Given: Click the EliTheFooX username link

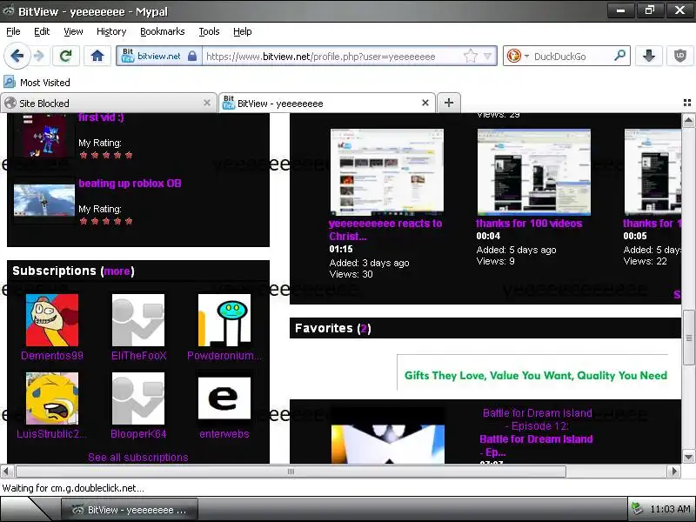Looking at the screenshot, I should click(x=139, y=356).
